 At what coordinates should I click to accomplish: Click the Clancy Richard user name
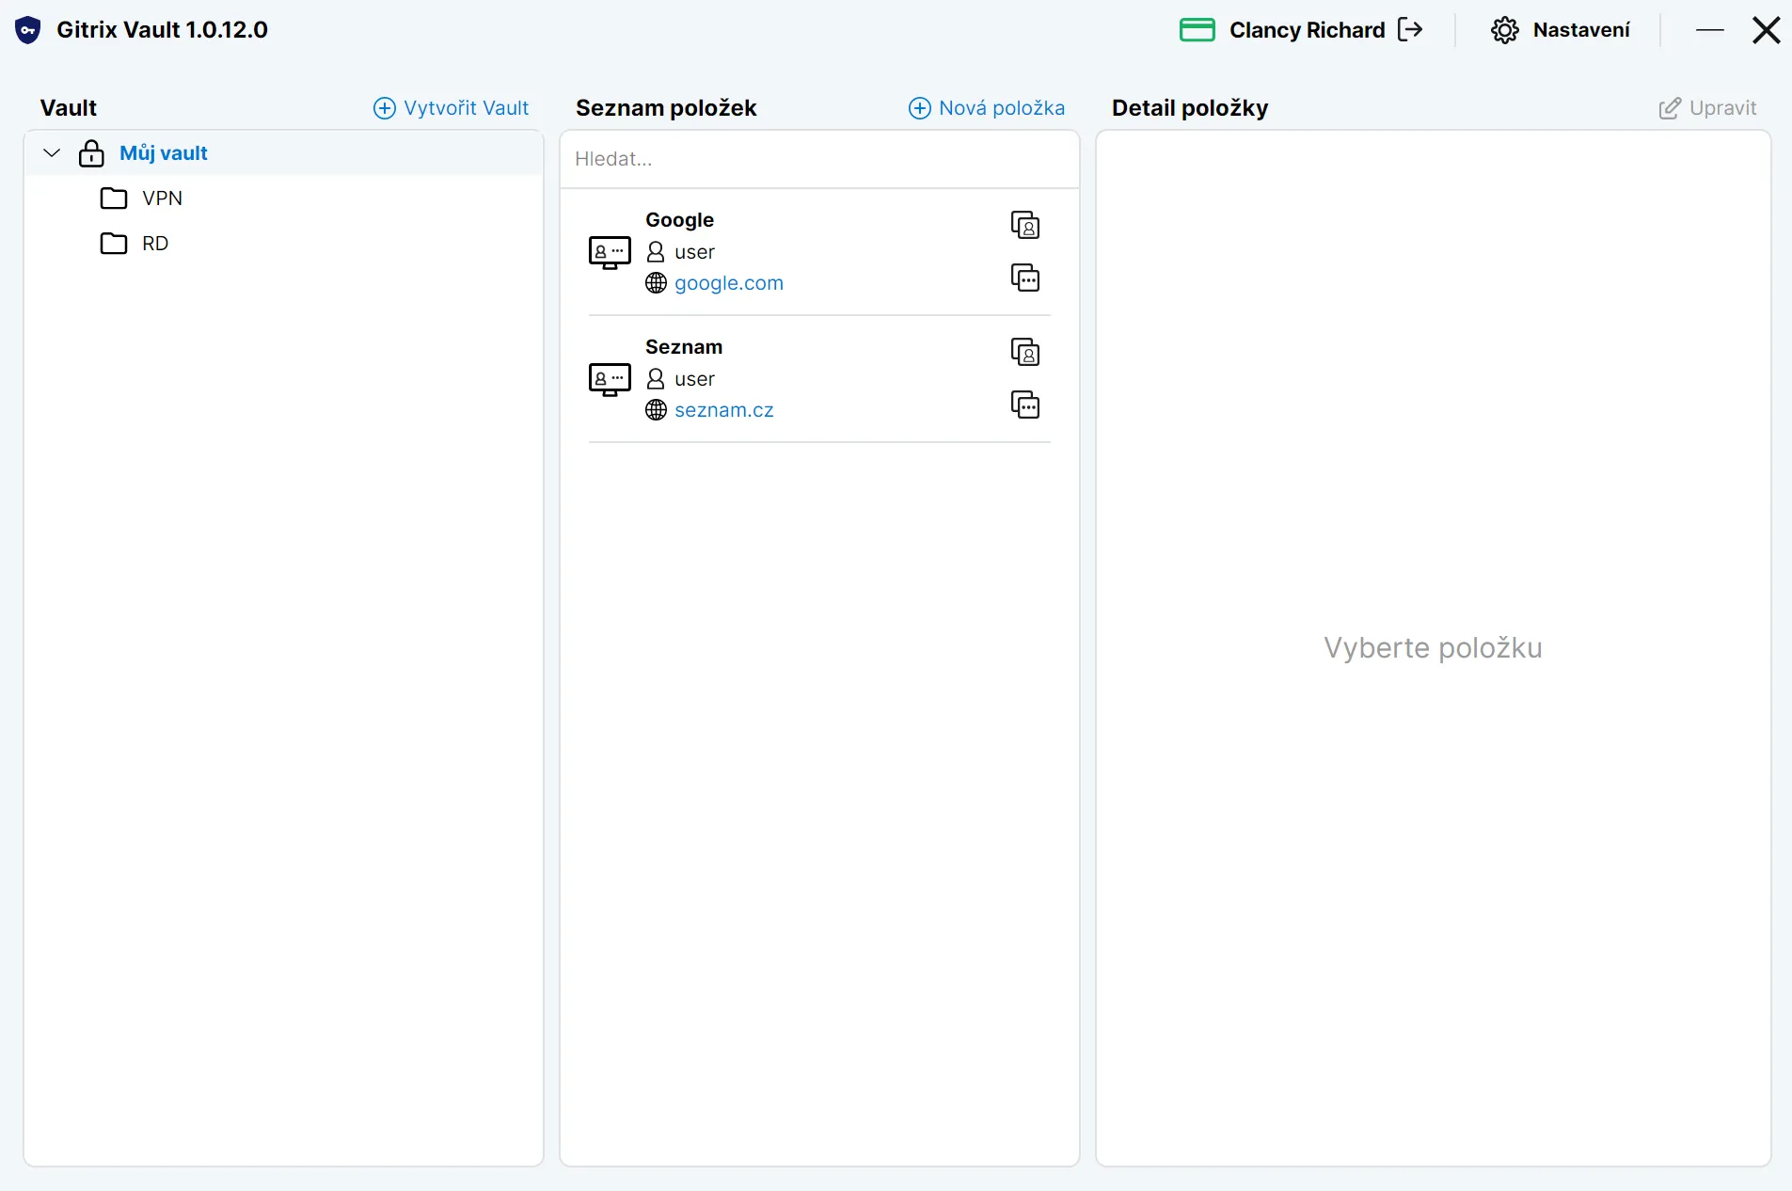coord(1308,30)
